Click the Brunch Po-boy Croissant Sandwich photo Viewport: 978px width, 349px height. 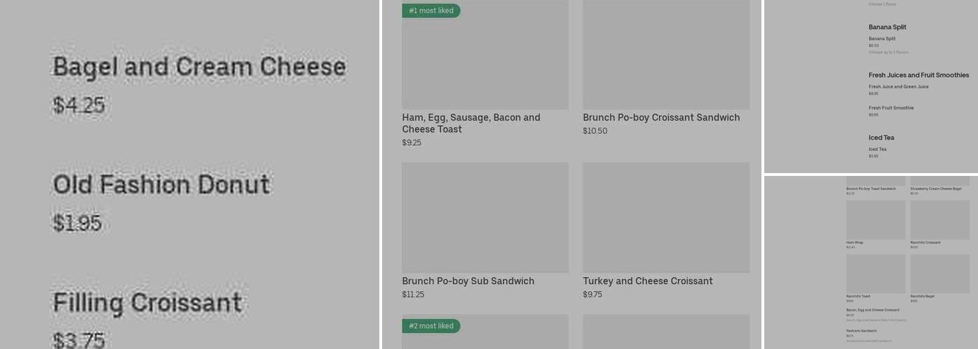pyautogui.click(x=666, y=54)
